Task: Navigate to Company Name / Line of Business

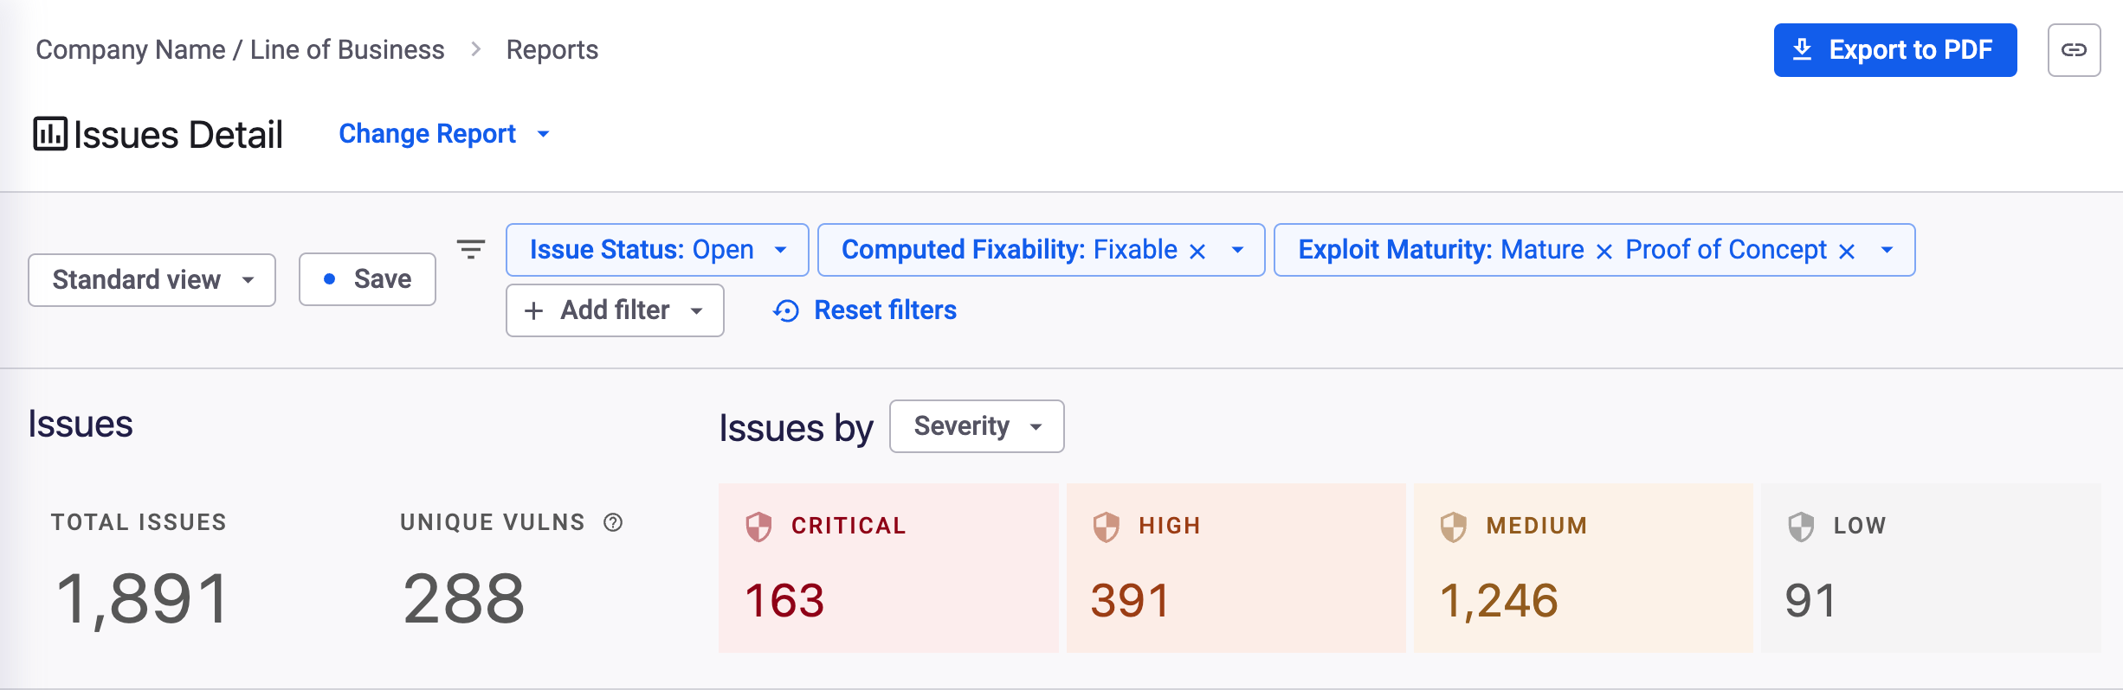Action: pos(239,49)
